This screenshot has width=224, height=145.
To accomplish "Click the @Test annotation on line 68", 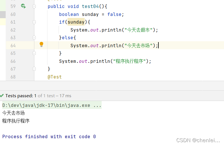I will pyautogui.click(x=55, y=77).
